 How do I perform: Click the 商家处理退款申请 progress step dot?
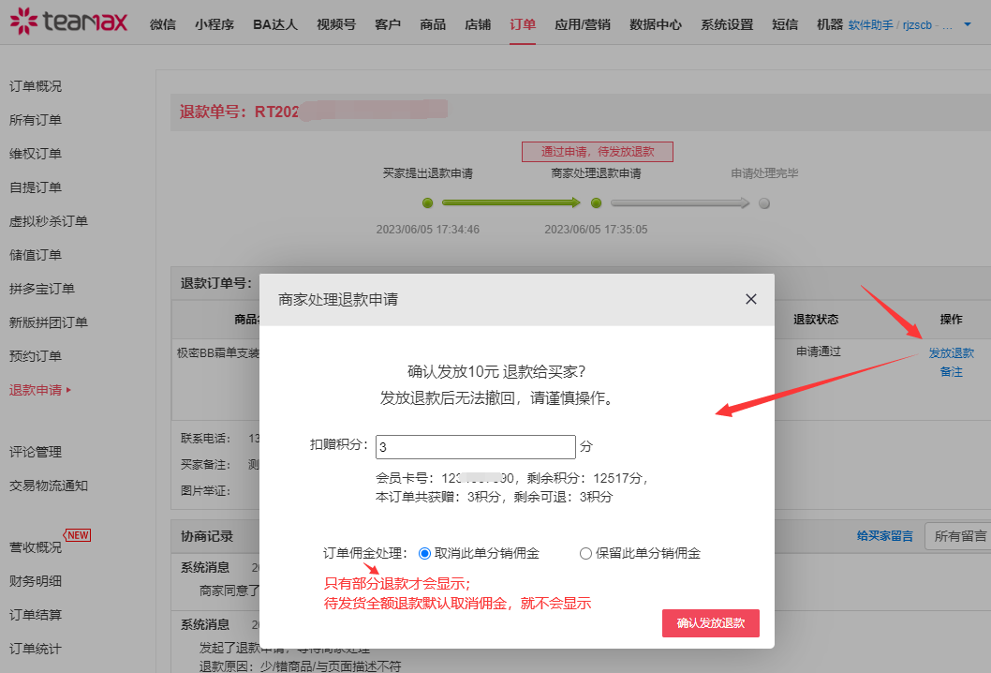point(596,202)
